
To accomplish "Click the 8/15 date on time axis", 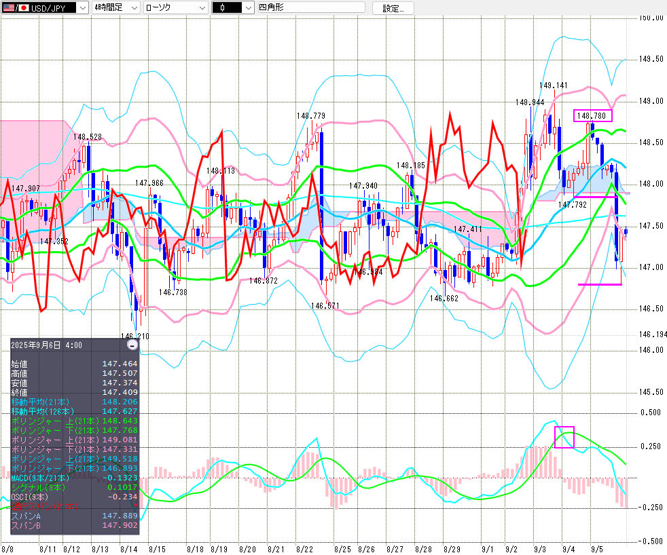I will tap(157, 549).
